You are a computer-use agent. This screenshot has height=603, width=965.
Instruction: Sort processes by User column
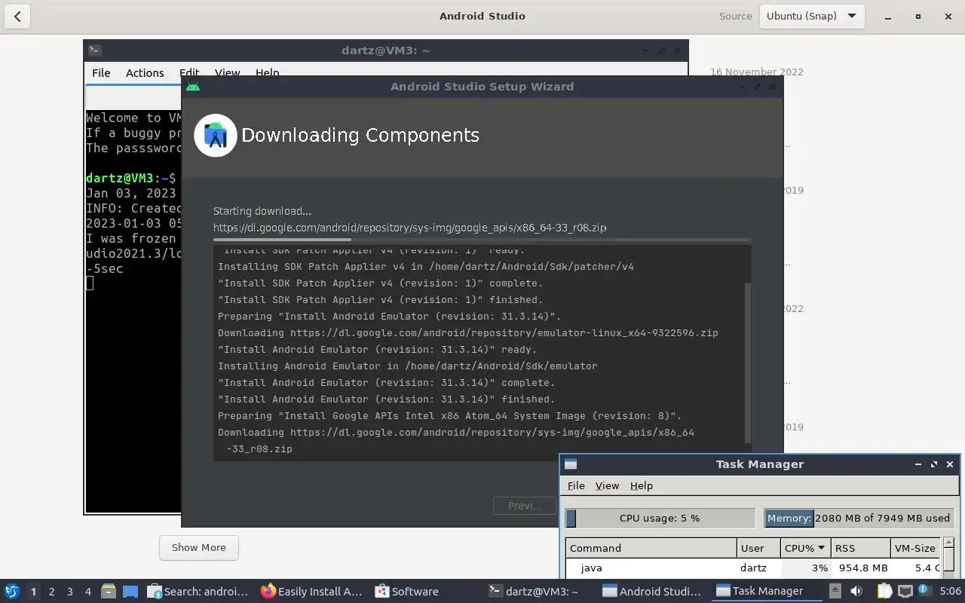pos(758,548)
